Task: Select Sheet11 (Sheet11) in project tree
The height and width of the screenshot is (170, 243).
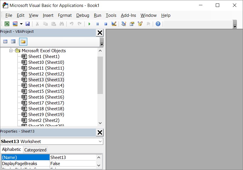Action: point(46,68)
